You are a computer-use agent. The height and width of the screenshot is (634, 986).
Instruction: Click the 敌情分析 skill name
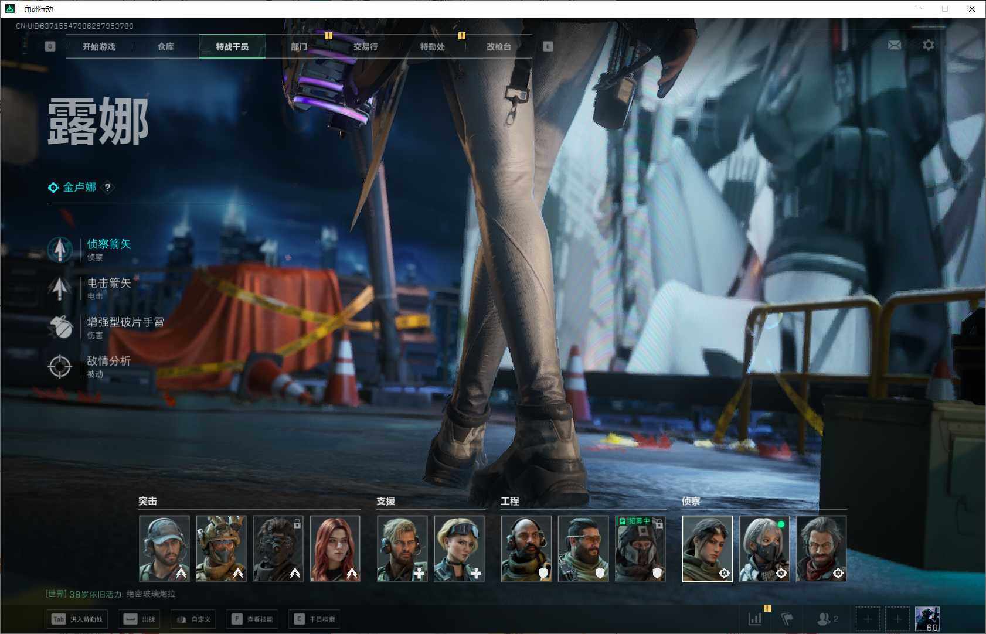(x=109, y=361)
